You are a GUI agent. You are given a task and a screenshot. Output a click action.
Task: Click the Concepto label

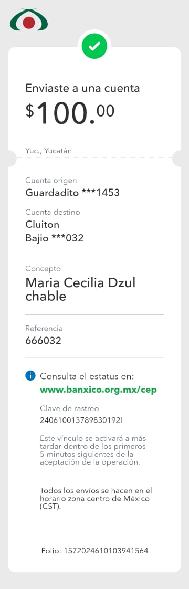(43, 269)
